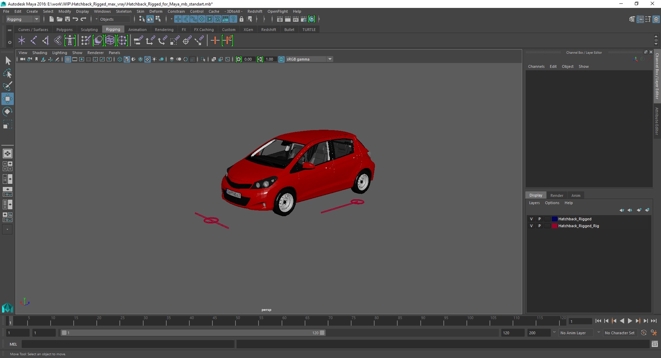Go to start of playback range
The height and width of the screenshot is (358, 661).
click(x=598, y=321)
